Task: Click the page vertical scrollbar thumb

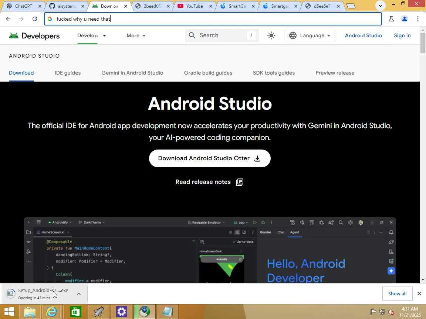Action: pos(423,42)
